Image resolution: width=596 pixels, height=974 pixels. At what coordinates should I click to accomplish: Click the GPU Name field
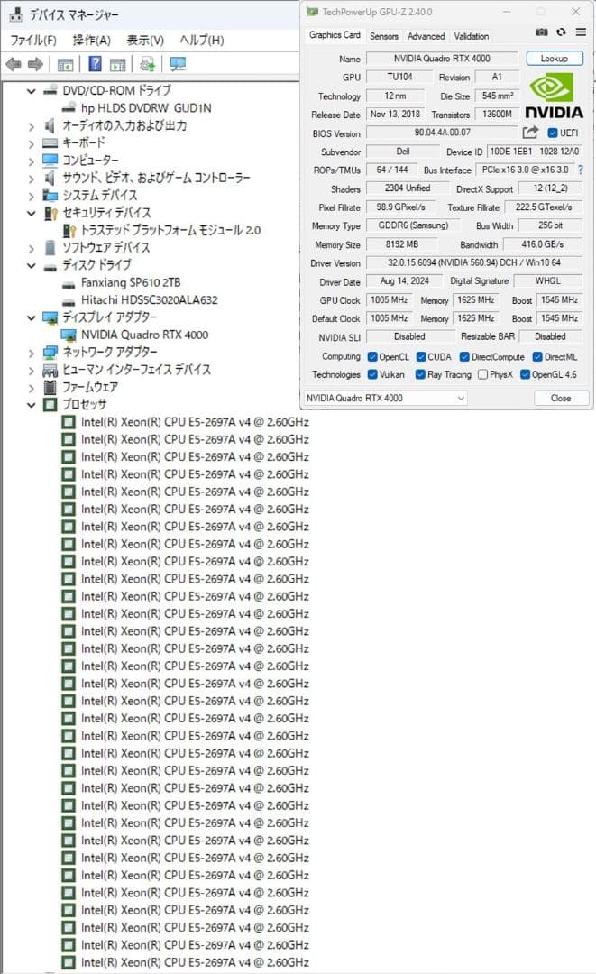pyautogui.click(x=442, y=59)
